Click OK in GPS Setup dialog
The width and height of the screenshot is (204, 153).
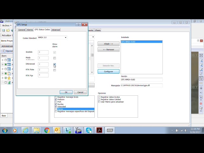(66, 92)
